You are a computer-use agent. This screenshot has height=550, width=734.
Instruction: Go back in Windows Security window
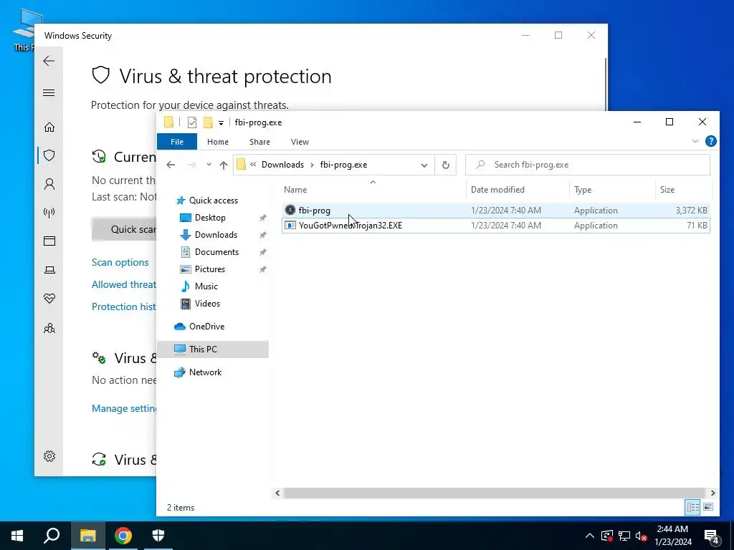(49, 61)
